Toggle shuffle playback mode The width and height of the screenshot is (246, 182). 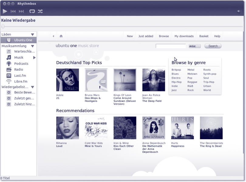(40, 12)
